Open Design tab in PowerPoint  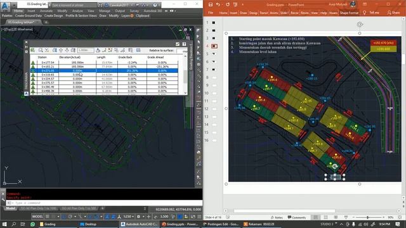[253, 13]
